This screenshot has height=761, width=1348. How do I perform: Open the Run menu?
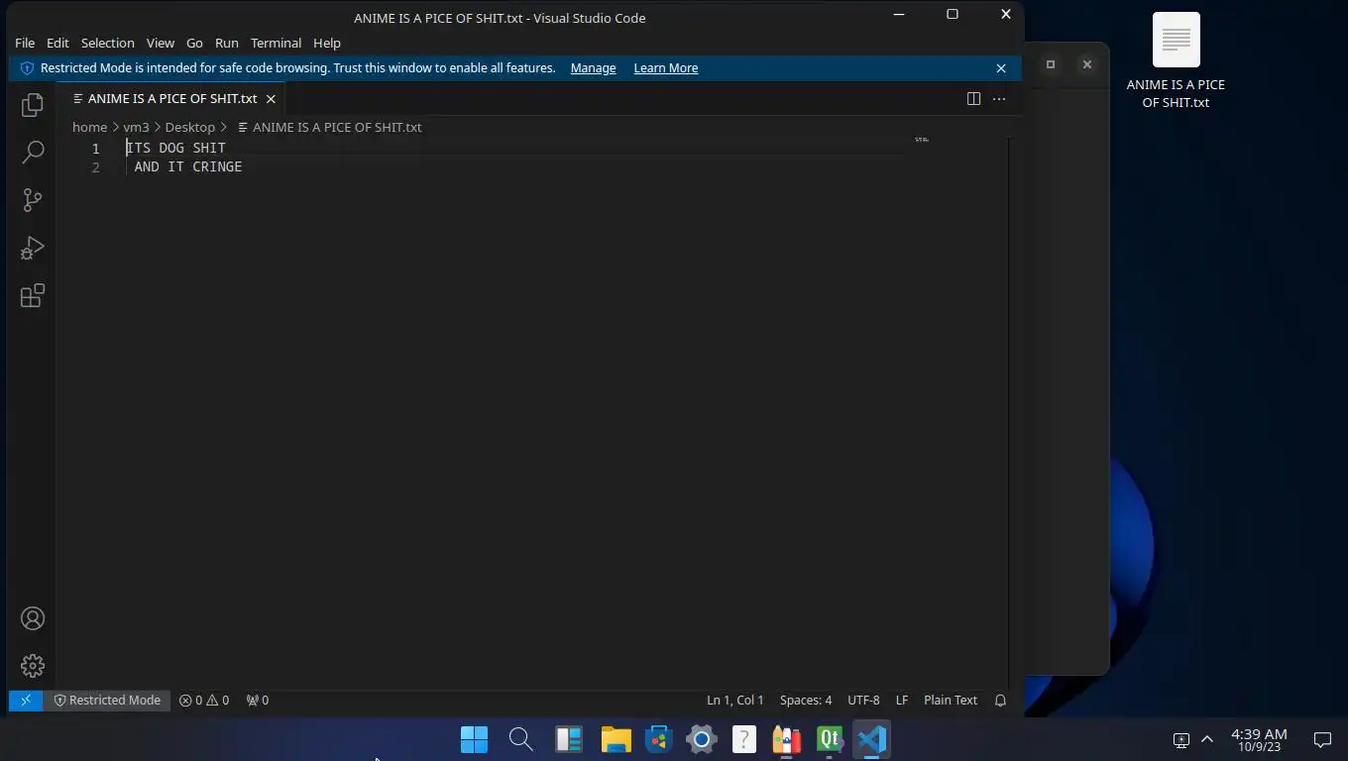point(227,43)
